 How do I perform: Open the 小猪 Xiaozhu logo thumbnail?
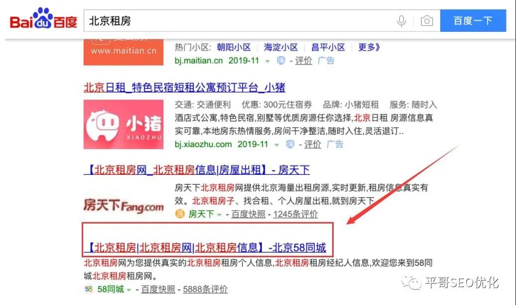pos(124,124)
